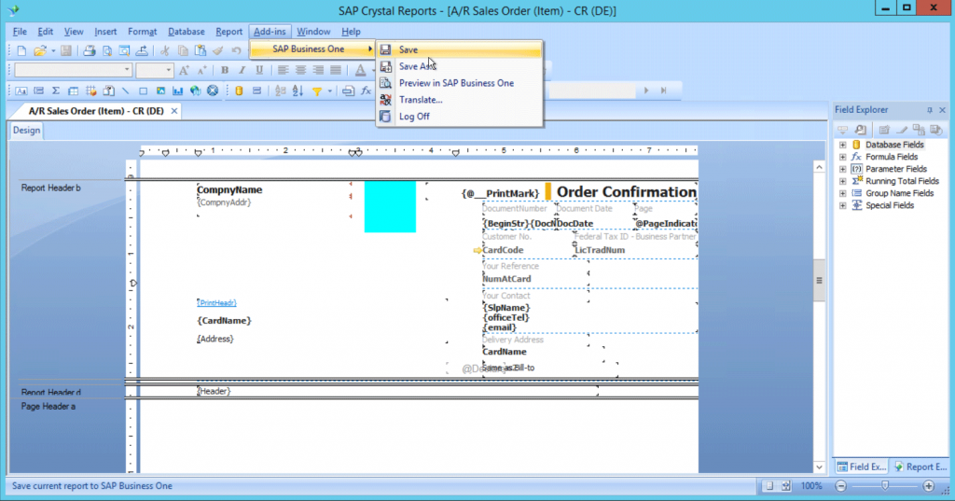Click zoom in plus button
Screen dimensions: 955x501
(929, 486)
